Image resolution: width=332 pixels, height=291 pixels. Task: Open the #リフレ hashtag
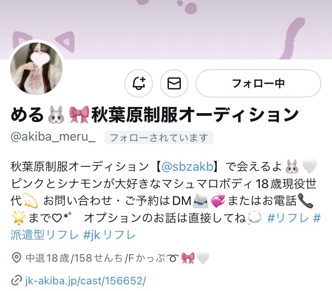point(288,218)
